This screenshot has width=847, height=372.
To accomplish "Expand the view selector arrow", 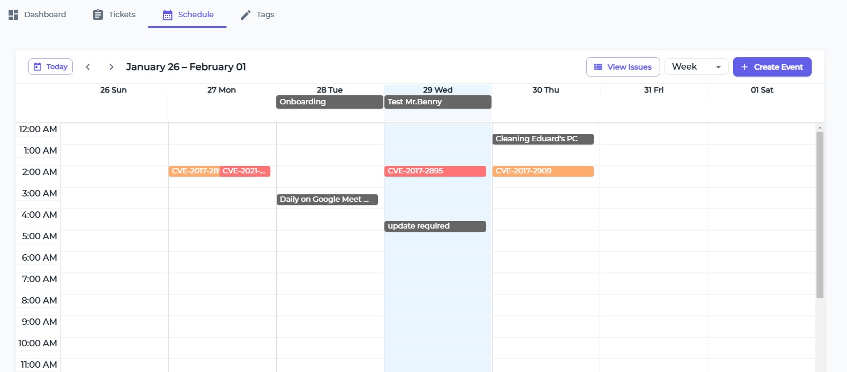I will click(719, 67).
